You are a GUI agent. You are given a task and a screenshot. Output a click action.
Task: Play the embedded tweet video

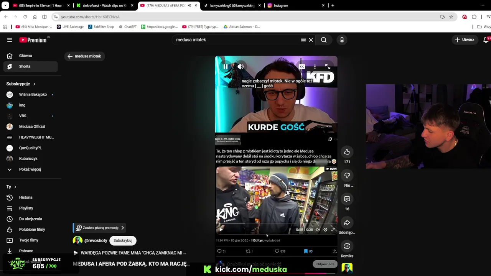pyautogui.click(x=221, y=230)
